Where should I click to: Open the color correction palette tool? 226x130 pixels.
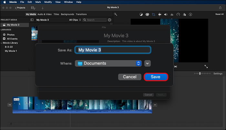pos(147,15)
